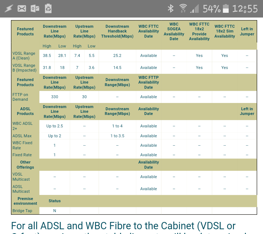Viewport: 263px width, 234px height.
Task: Click the WBC SOGEA Availability Date header
Action: click(174, 31)
